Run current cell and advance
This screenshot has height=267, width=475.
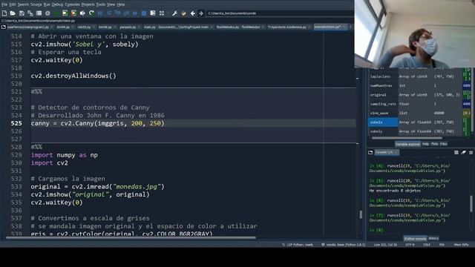[73, 13]
